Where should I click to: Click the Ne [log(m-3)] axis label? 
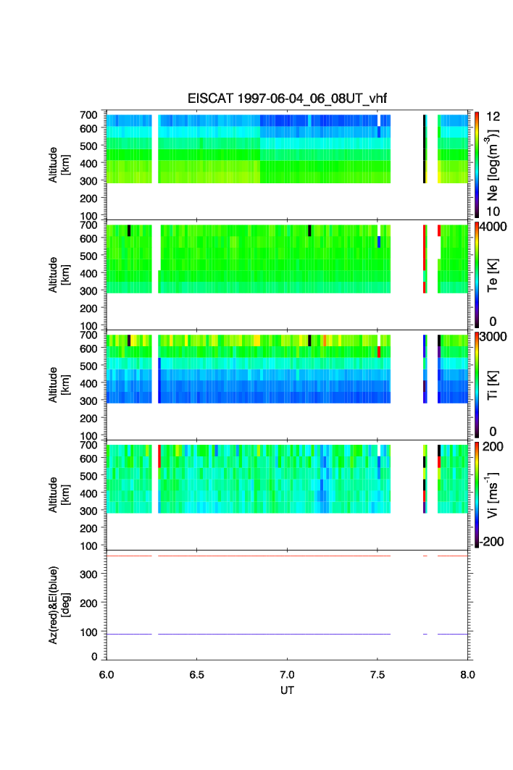[493, 165]
